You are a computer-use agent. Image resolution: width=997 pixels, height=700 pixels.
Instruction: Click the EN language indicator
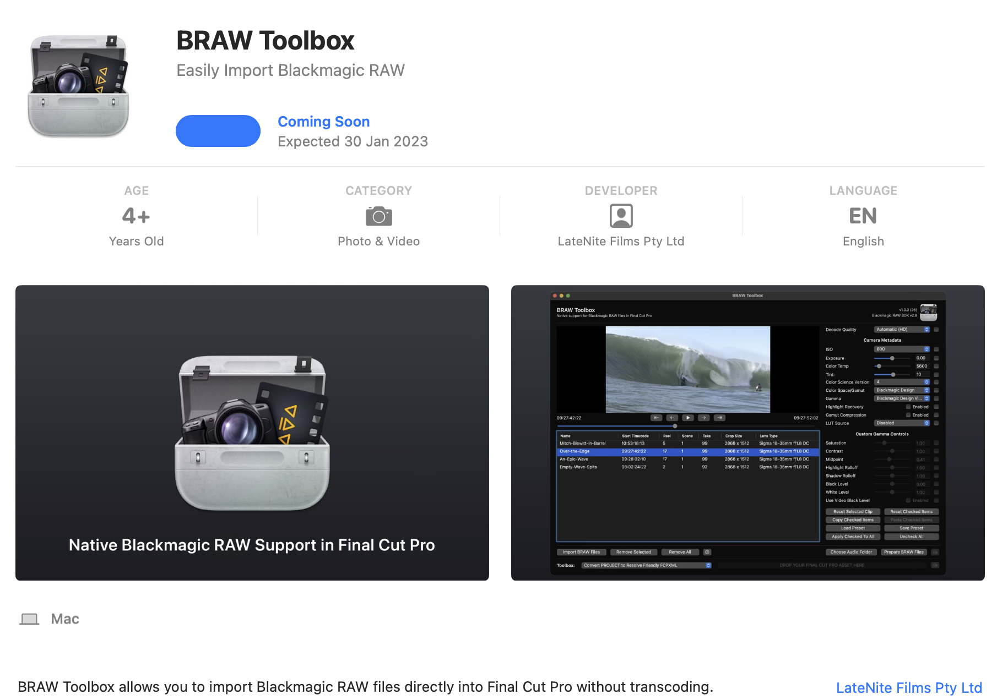[863, 216]
